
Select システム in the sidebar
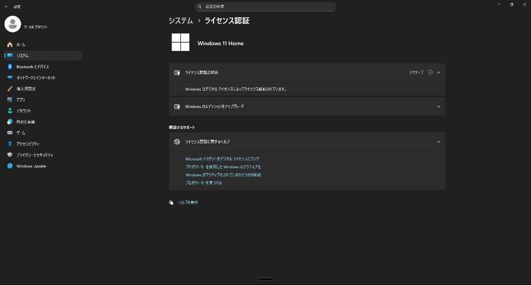click(43, 55)
